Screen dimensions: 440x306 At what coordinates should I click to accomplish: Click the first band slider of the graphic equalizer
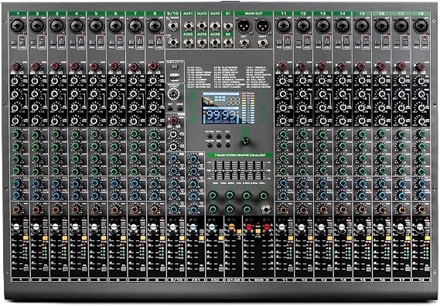(x=216, y=171)
